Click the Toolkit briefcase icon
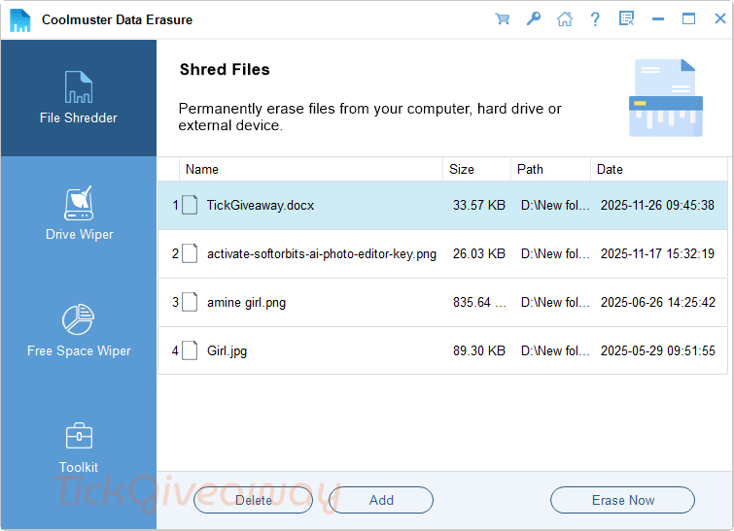Screen dimensions: 734x531 tap(79, 436)
